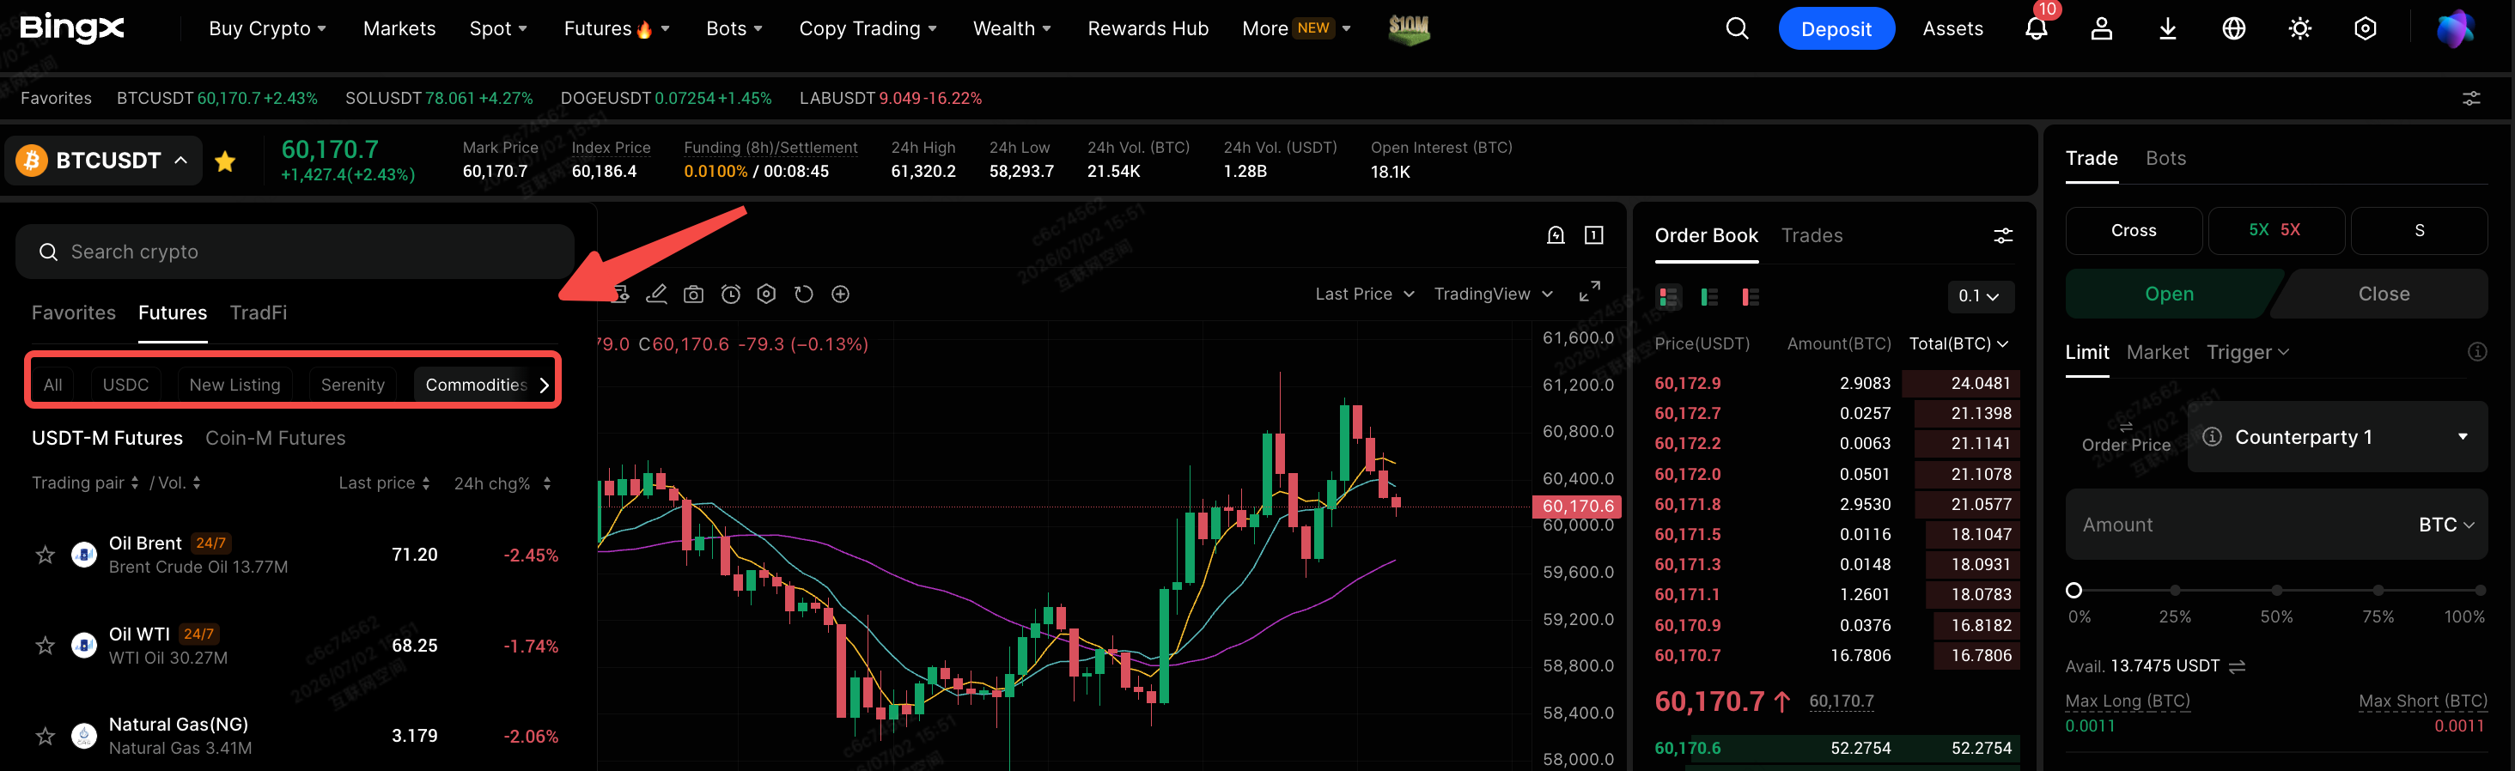Open the notifications bell icon
Image resolution: width=2515 pixels, height=771 pixels.
pyautogui.click(x=2036, y=28)
